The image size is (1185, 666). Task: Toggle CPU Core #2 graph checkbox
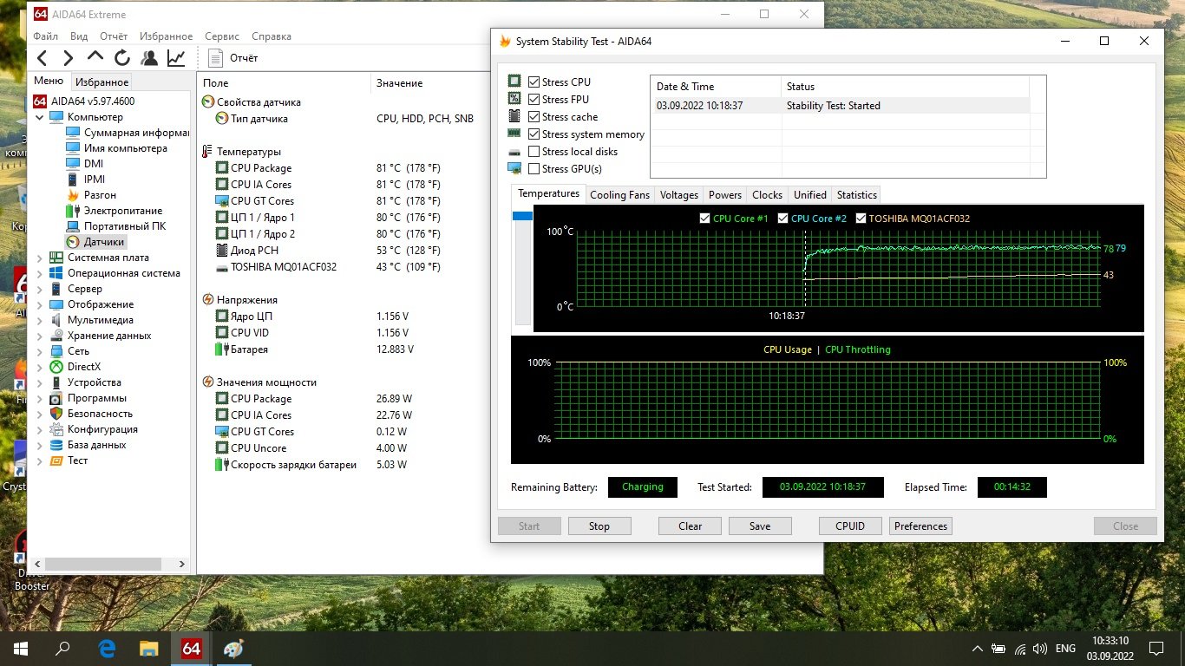click(782, 219)
